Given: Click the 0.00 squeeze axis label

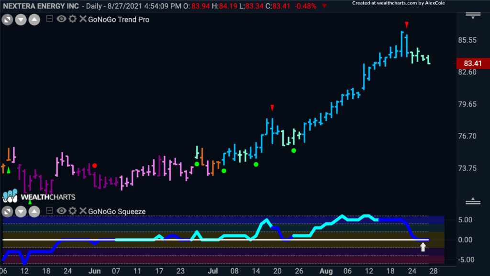Looking at the screenshot, I should pos(465,240).
